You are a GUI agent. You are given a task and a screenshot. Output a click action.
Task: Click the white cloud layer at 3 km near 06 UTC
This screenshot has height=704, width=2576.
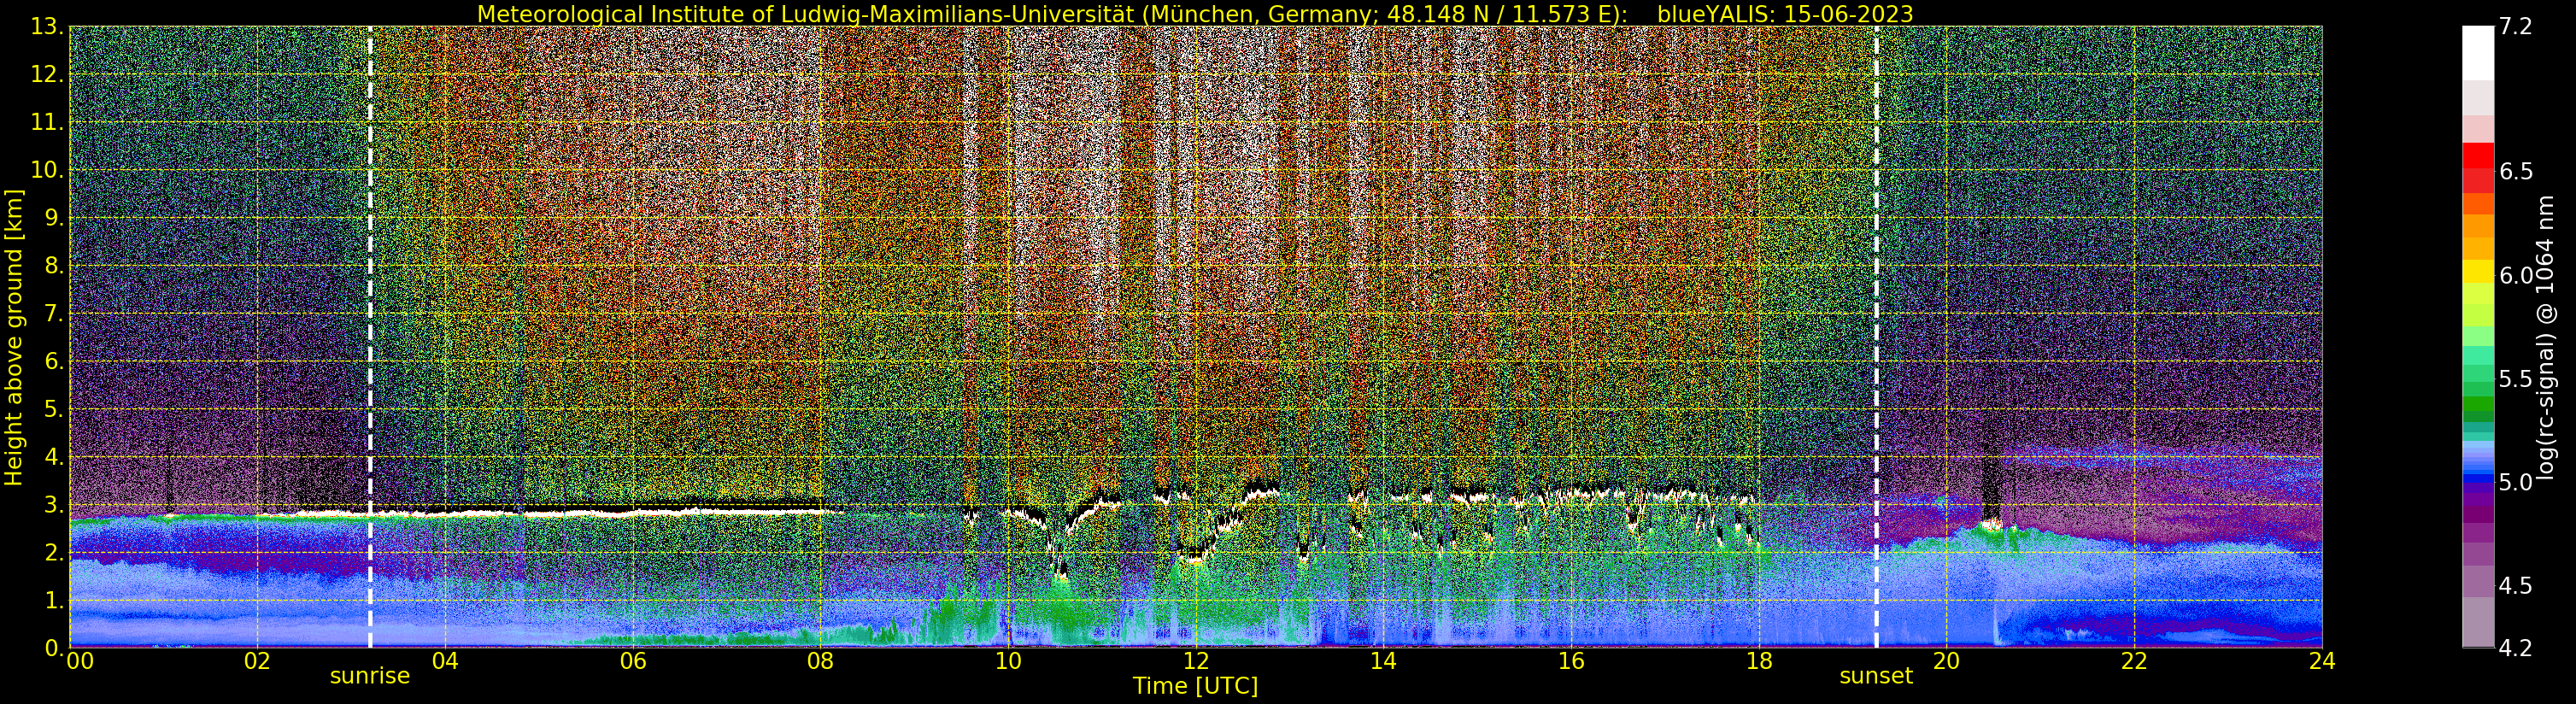pyautogui.click(x=633, y=511)
